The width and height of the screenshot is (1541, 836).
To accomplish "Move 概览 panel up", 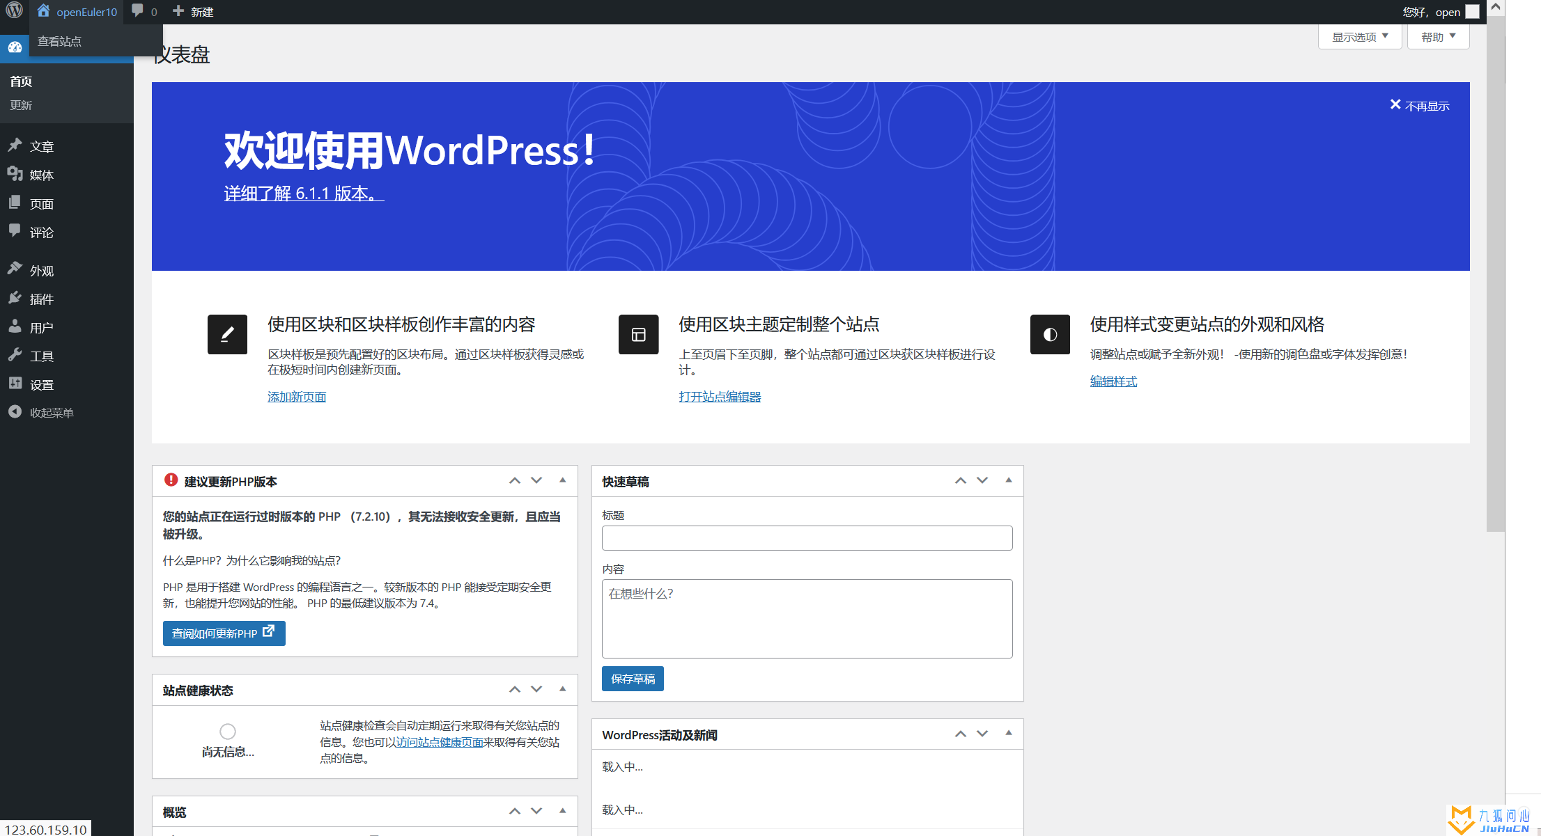I will (x=515, y=811).
